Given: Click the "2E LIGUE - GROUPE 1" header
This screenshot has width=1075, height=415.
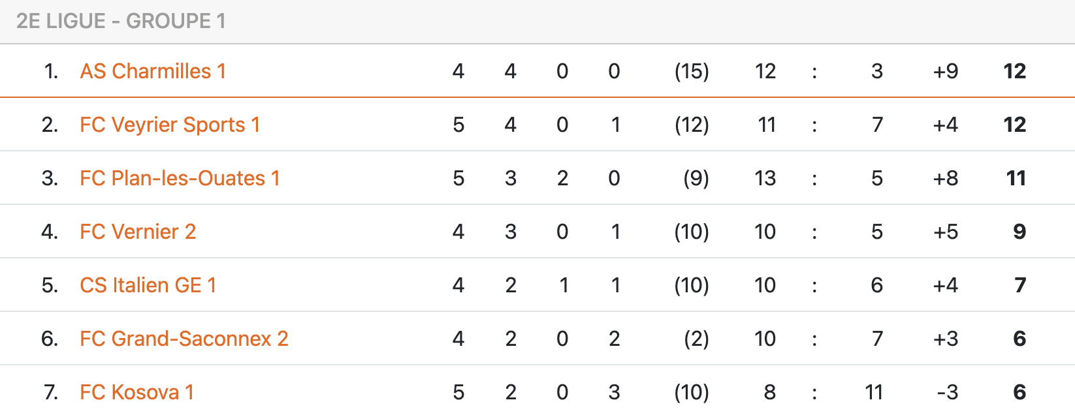Looking at the screenshot, I should (121, 21).
